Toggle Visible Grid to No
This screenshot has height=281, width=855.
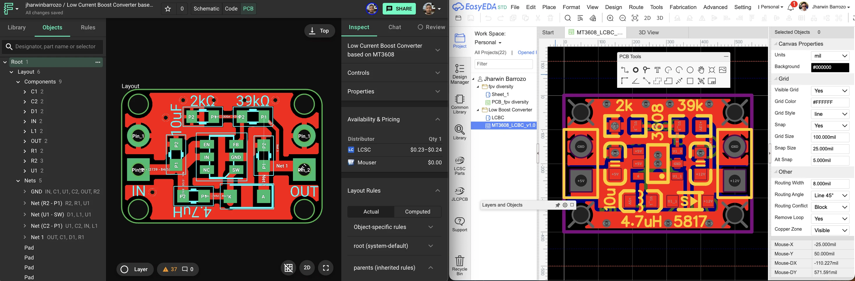point(830,90)
